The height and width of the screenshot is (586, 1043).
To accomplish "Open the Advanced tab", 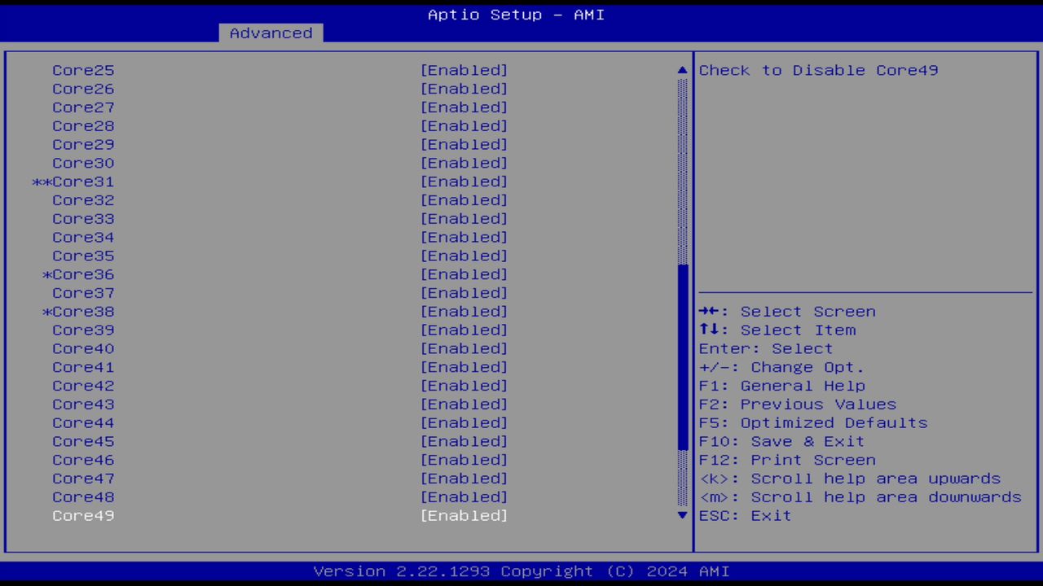I will point(271,33).
